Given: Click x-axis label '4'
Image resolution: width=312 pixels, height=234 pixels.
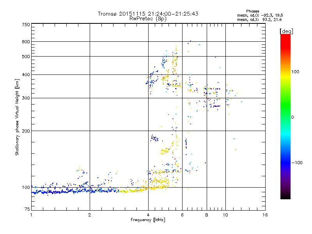Looking at the screenshot, I should (148, 215).
